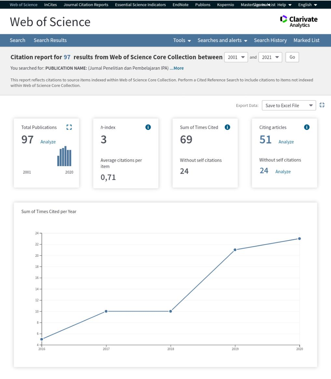Click the Total Publications bar chart thumbnail
Viewport: 331px width, 379px height.
64,156
